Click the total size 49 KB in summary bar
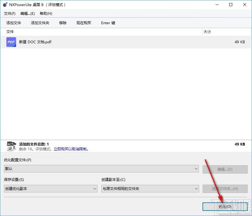 (240, 144)
